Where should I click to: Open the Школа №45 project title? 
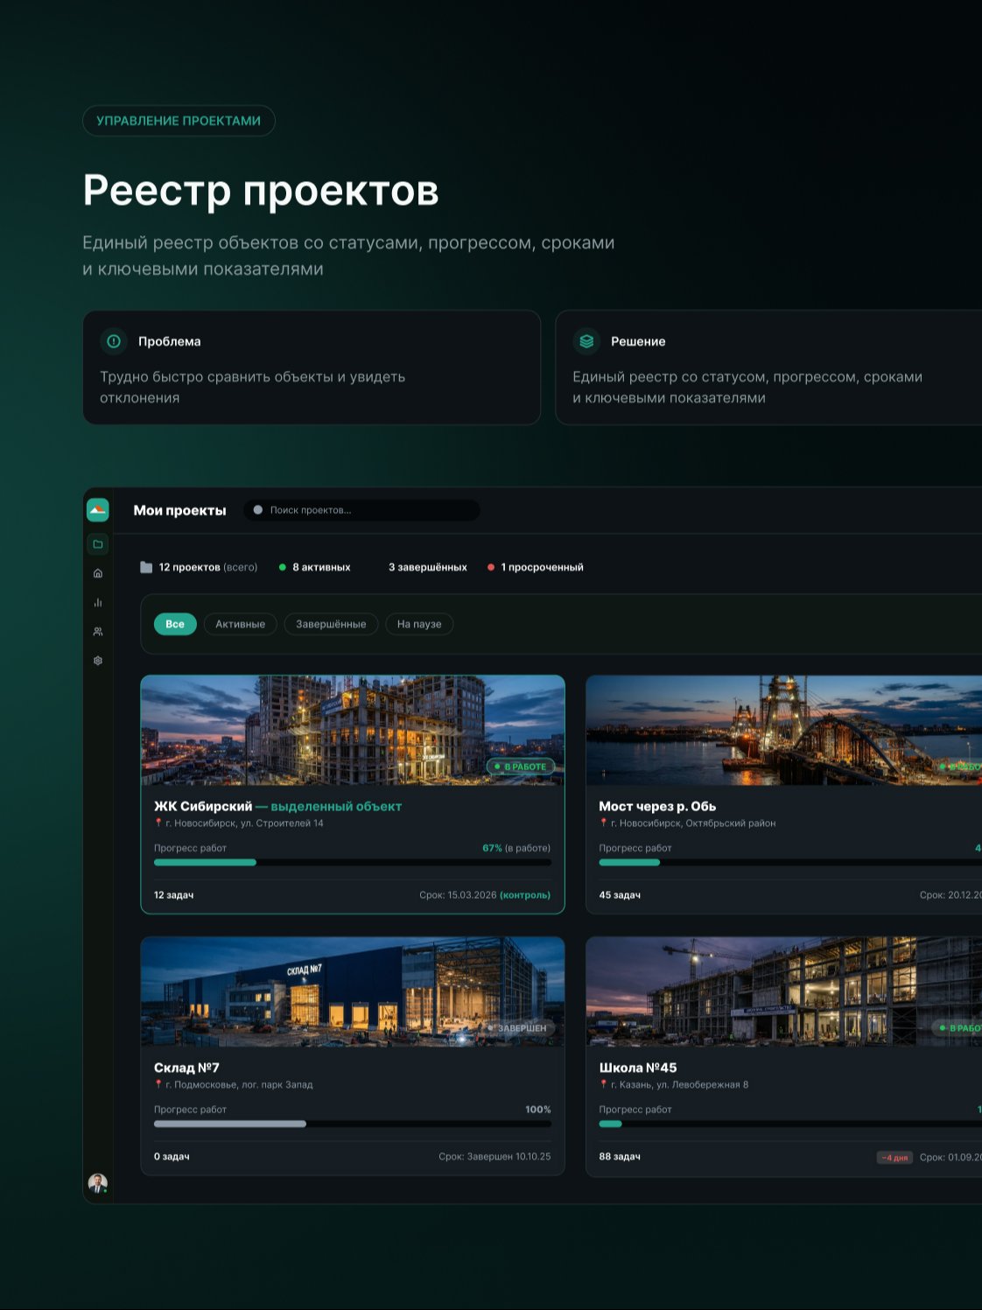(x=638, y=1068)
